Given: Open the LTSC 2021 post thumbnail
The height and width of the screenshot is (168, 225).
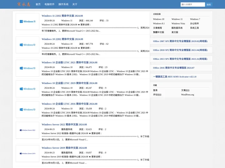Looking at the screenshot, I should coord(27,68).
